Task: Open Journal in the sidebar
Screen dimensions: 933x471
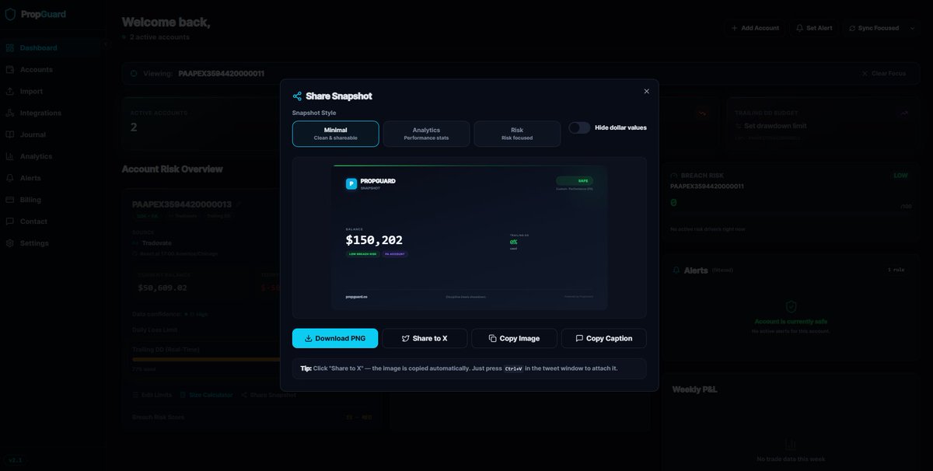Action: click(x=53, y=134)
